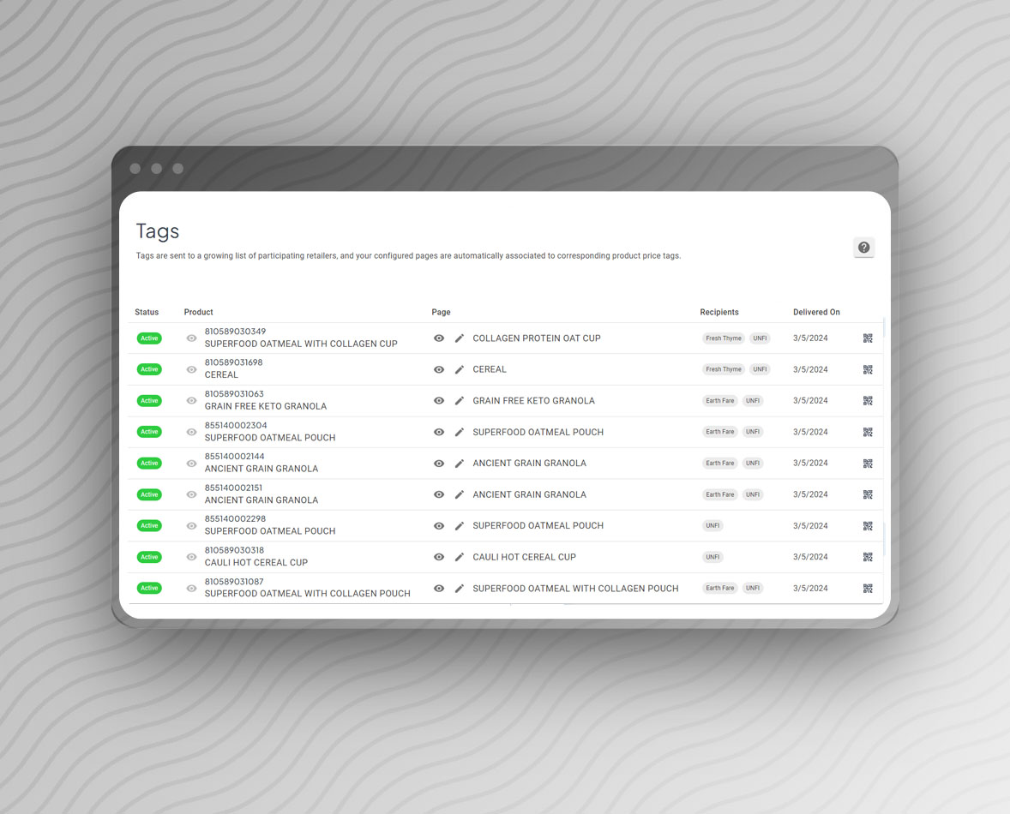This screenshot has height=814, width=1010.
Task: Edit the Grain Free Keto Granola page
Action: click(460, 401)
